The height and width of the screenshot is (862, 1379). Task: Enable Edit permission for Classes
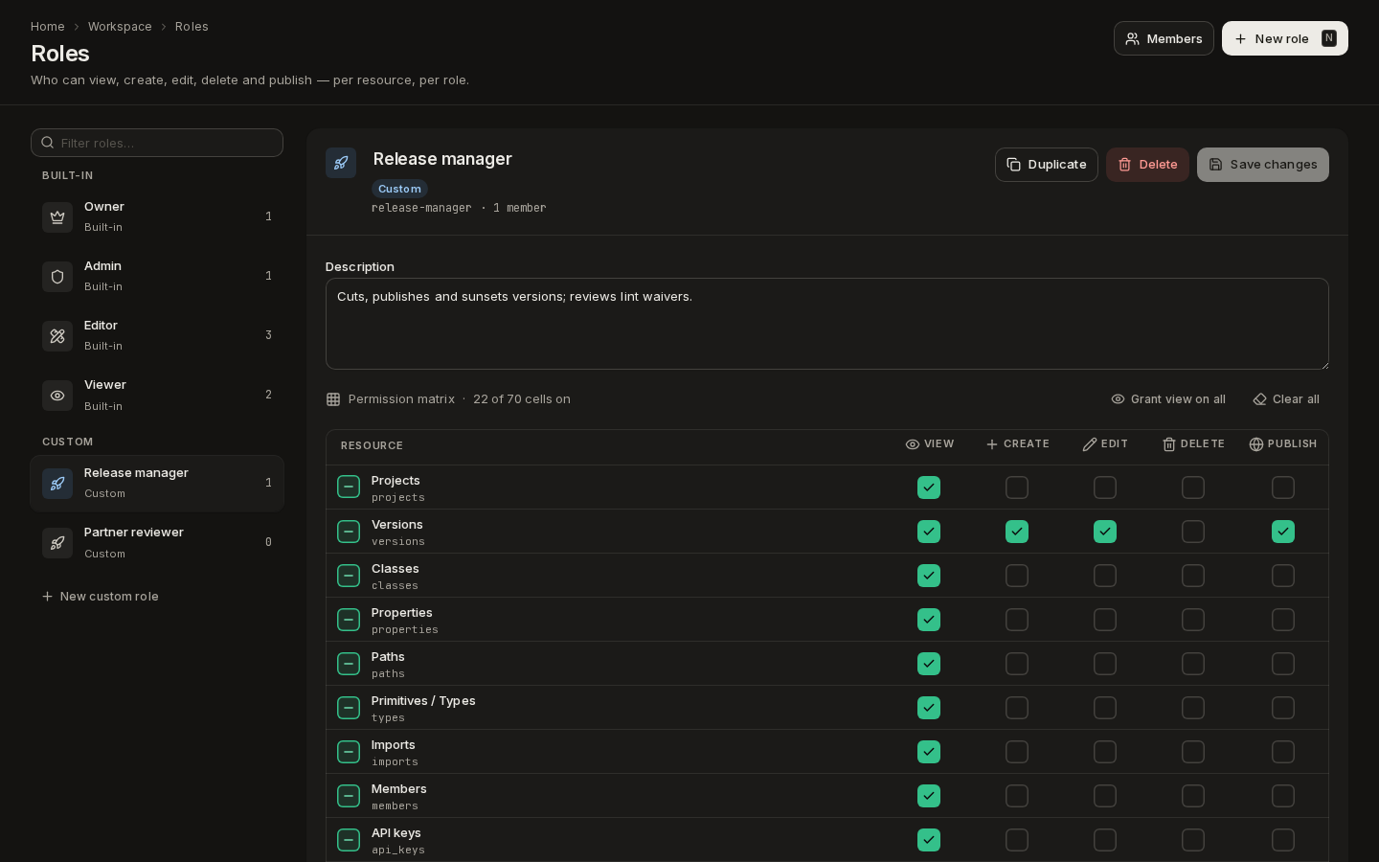pos(1105,576)
